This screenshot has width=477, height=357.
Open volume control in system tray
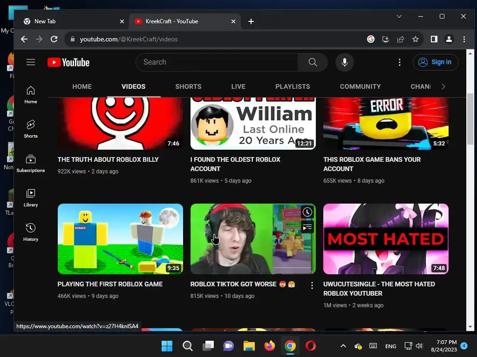tap(419, 346)
